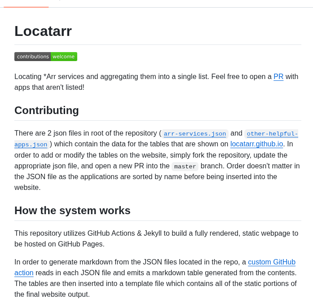Open the PR link
Image resolution: width=313 pixels, height=308 pixels.
(x=278, y=77)
